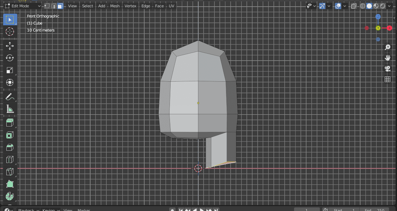This screenshot has width=397, height=211.
Task: Open the viewport shading options dropdown
Action: pos(389,6)
